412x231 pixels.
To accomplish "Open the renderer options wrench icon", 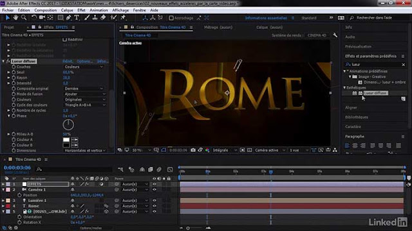I will [335, 35].
